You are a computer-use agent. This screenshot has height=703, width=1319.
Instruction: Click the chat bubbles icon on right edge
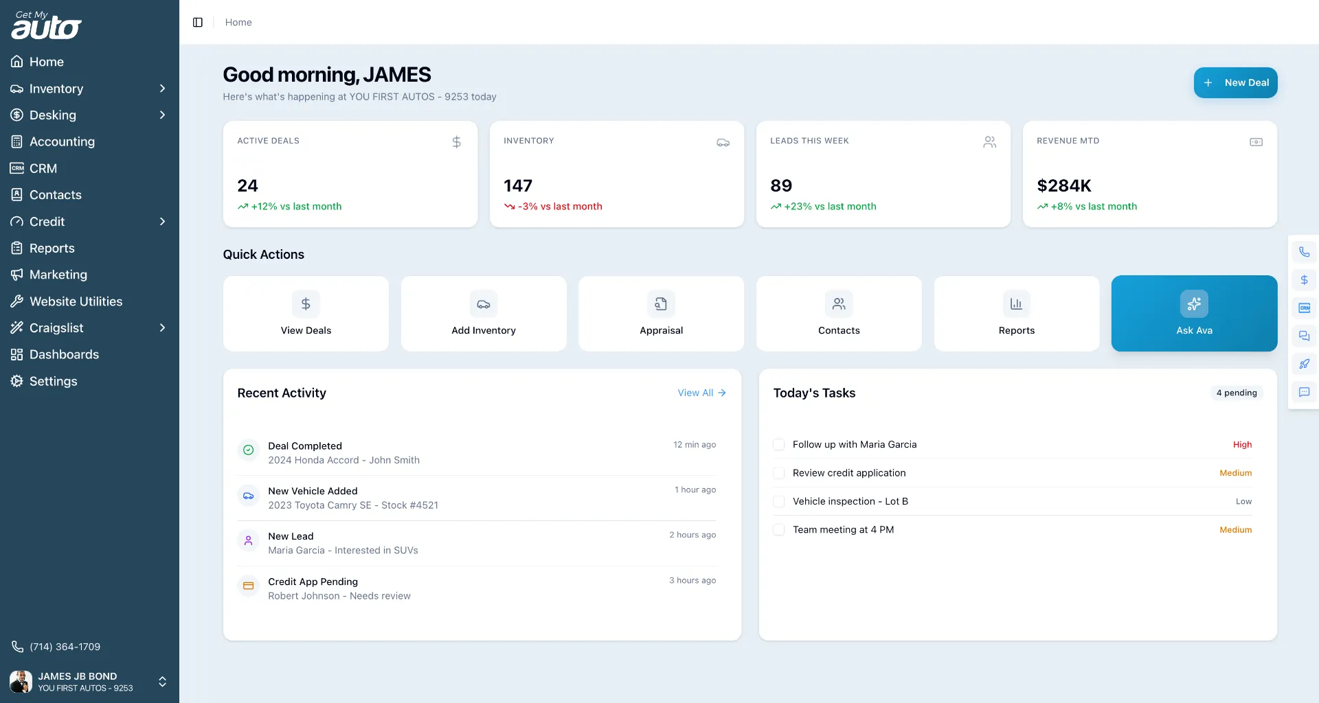pyautogui.click(x=1304, y=336)
